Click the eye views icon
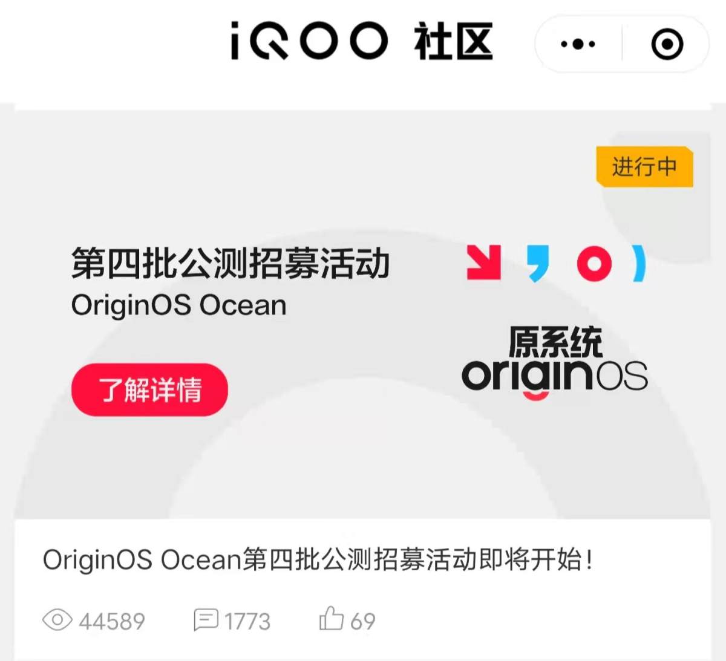 [57, 620]
